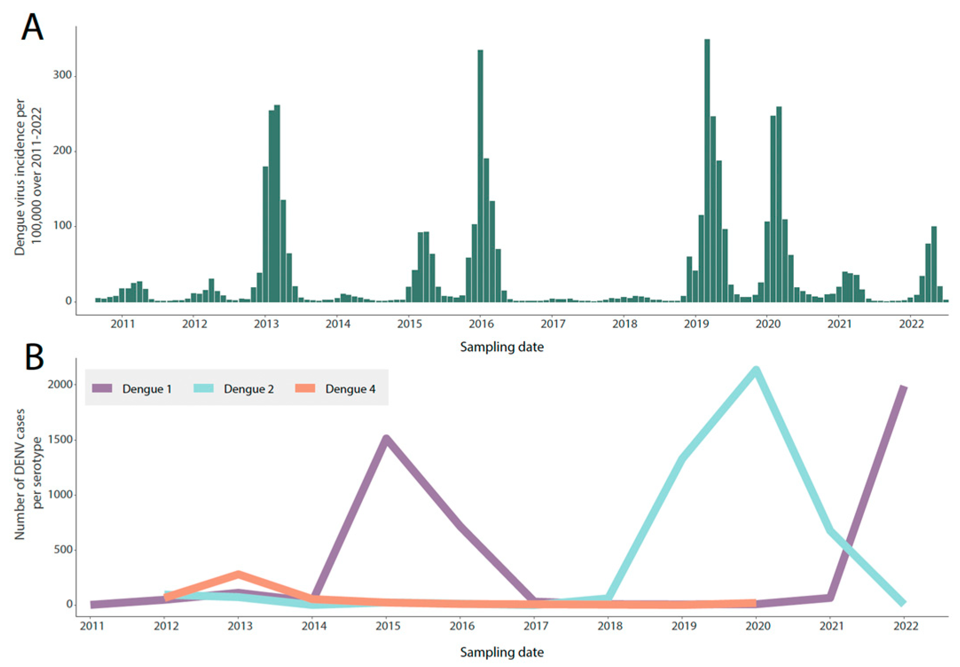Click the Dengue 4 line peak at 2013
The height and width of the screenshot is (667, 960).
[x=238, y=575]
